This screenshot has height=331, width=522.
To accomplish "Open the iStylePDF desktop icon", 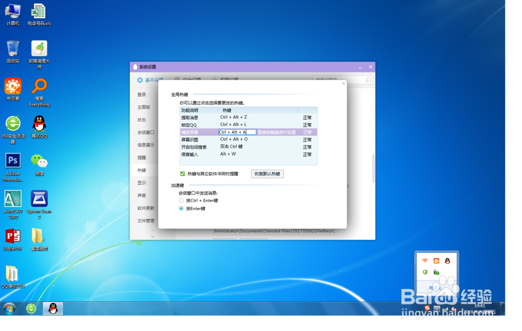I will click(13, 240).
